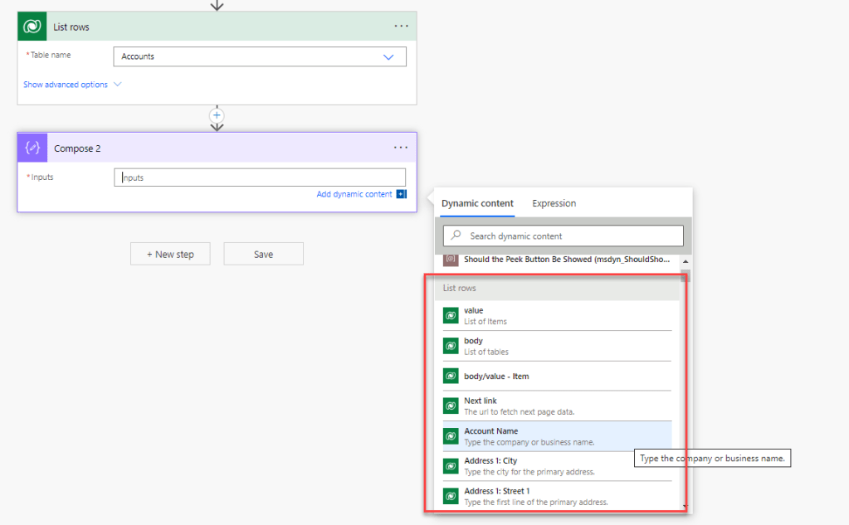Focus the Search dynamic content box
Screen dimensions: 849x525
[573, 236]
